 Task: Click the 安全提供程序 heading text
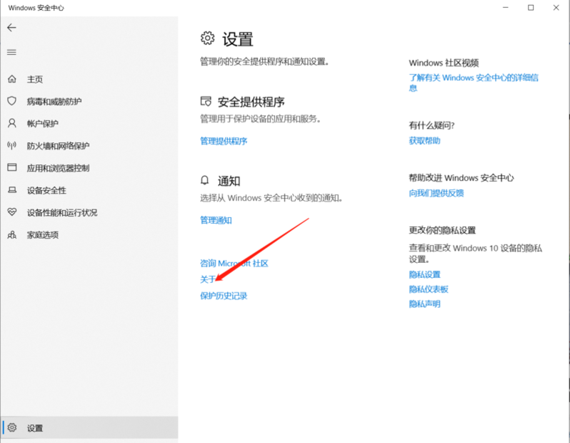point(251,102)
